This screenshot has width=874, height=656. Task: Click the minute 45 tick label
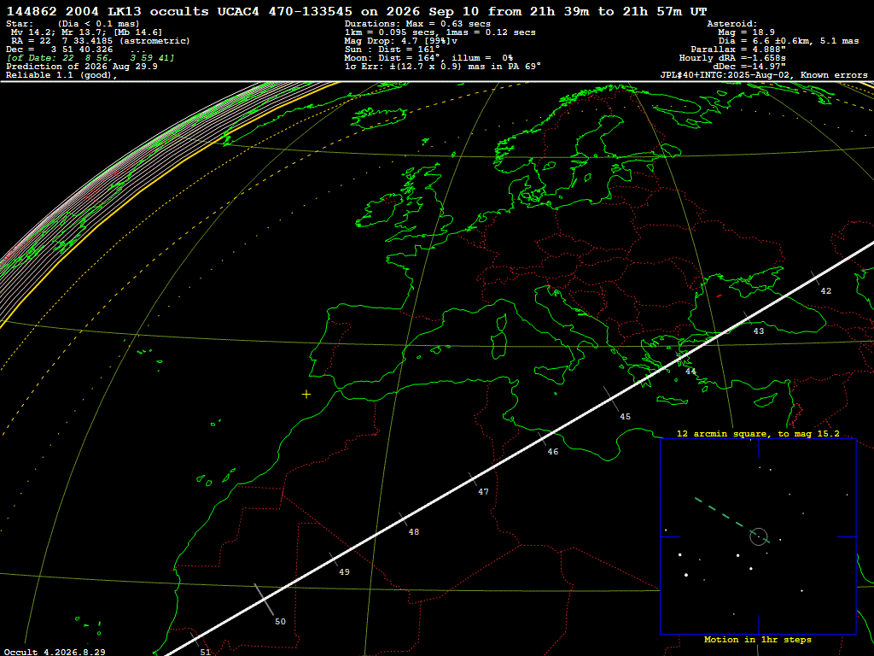coord(626,417)
